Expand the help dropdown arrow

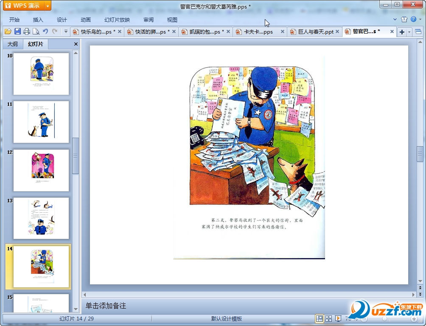[x=420, y=19]
